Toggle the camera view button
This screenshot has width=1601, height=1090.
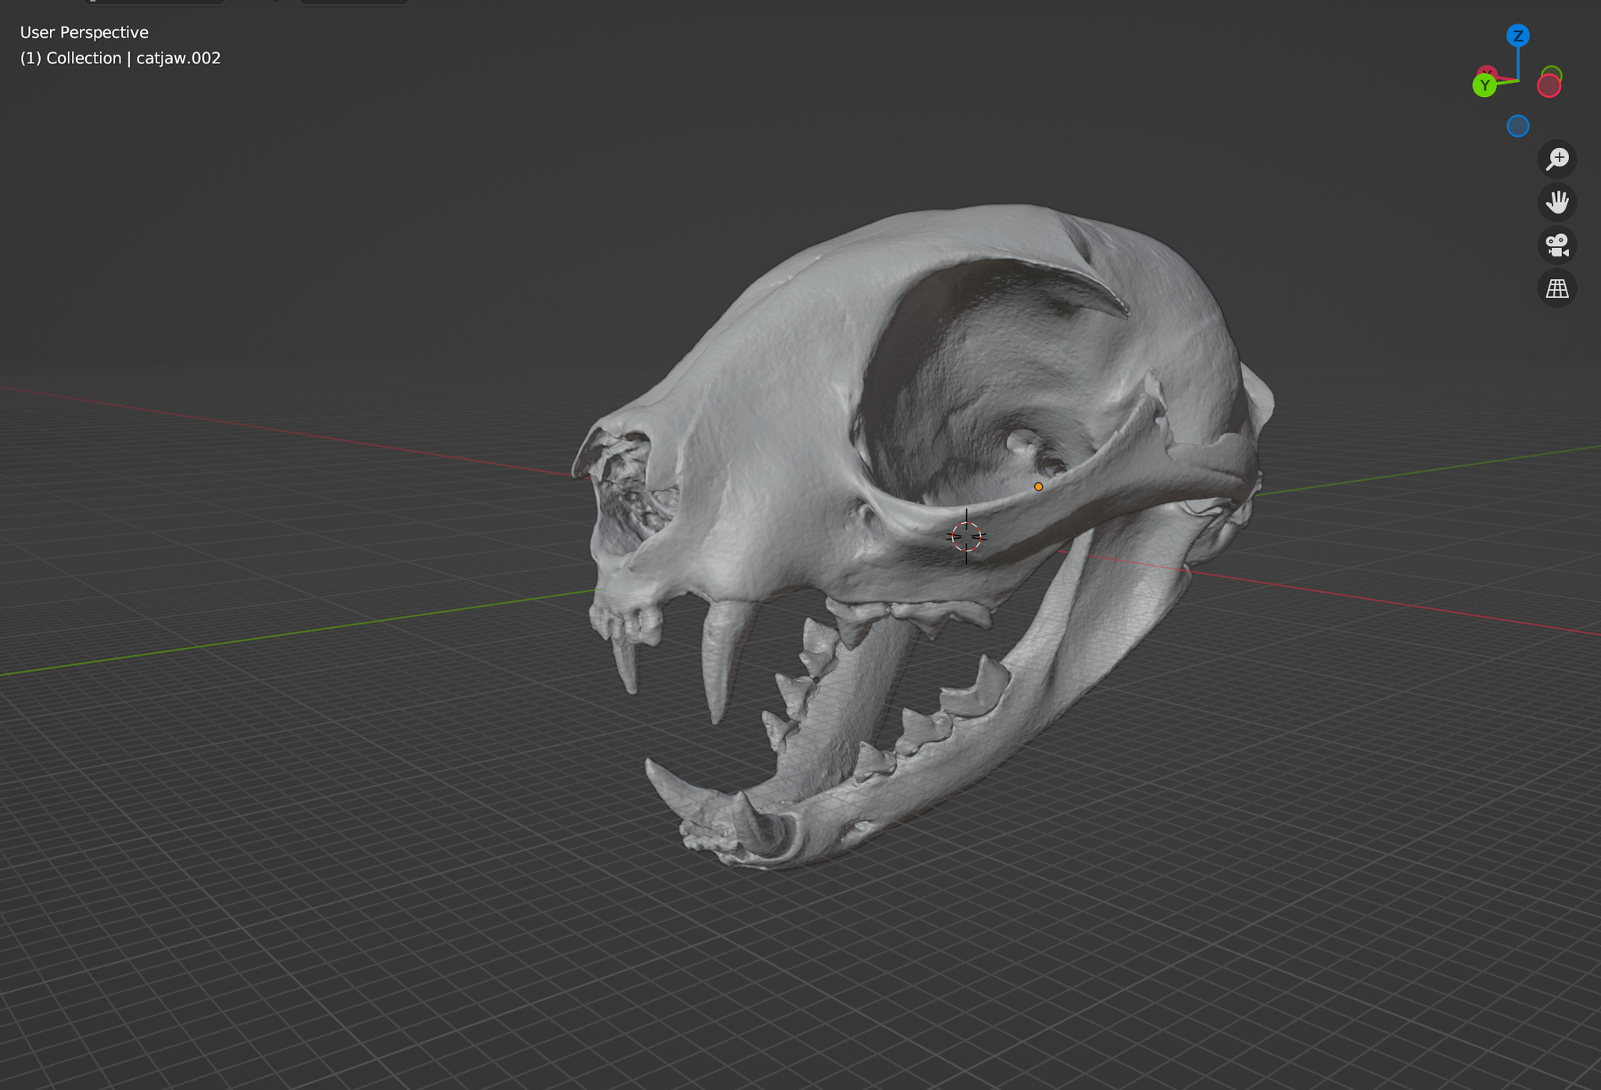click(x=1556, y=246)
